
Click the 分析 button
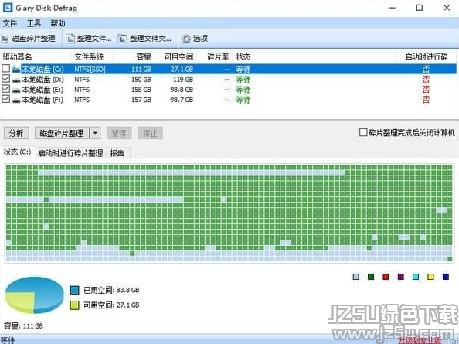coord(16,133)
